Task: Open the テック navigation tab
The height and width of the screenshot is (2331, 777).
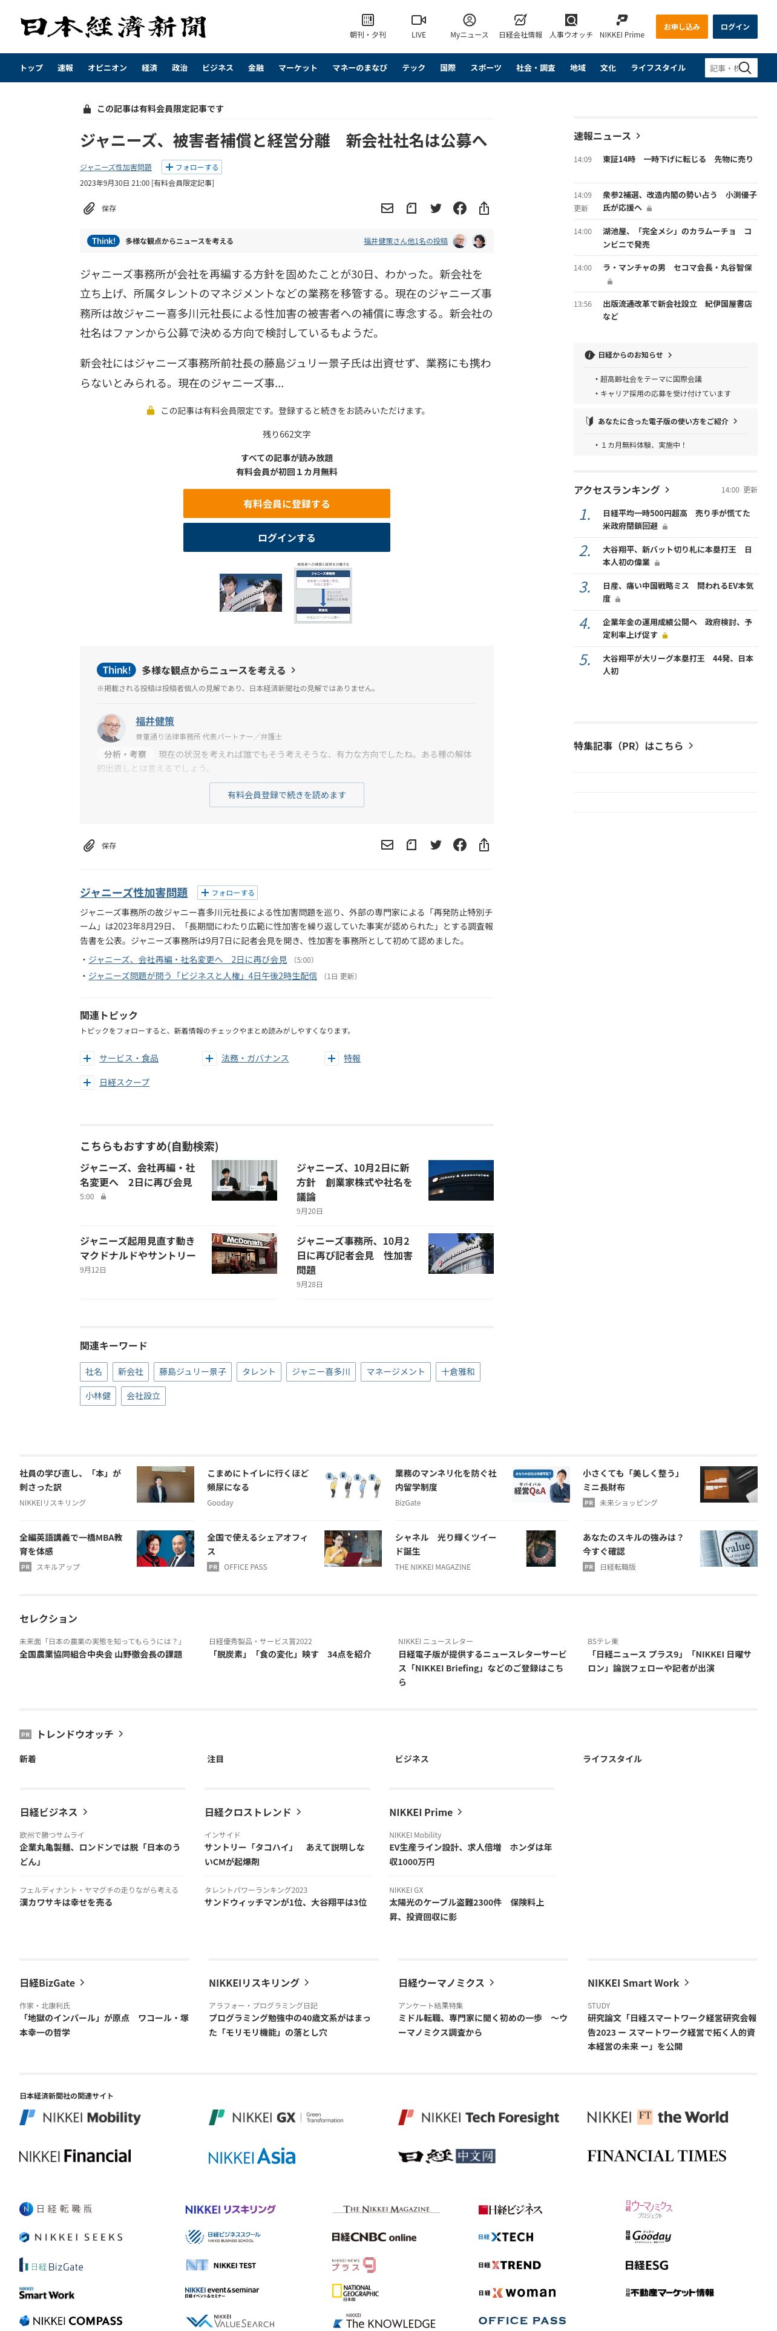Action: click(x=413, y=68)
